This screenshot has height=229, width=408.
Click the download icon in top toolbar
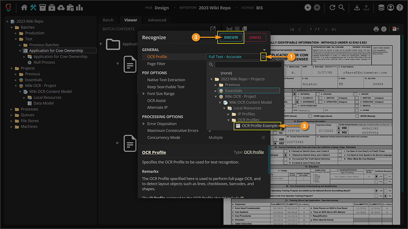(x=357, y=7)
